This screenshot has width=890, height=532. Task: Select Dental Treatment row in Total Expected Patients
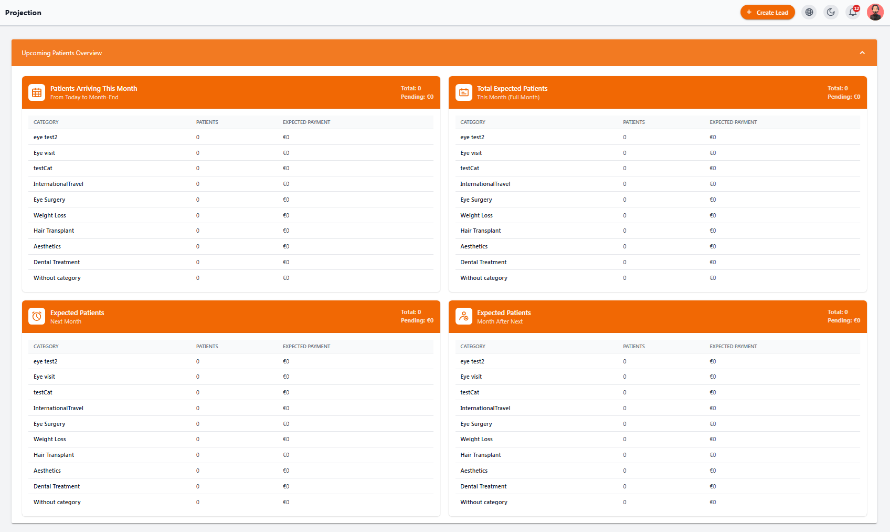tap(658, 262)
